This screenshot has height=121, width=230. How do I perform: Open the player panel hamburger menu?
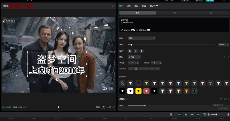113,6
